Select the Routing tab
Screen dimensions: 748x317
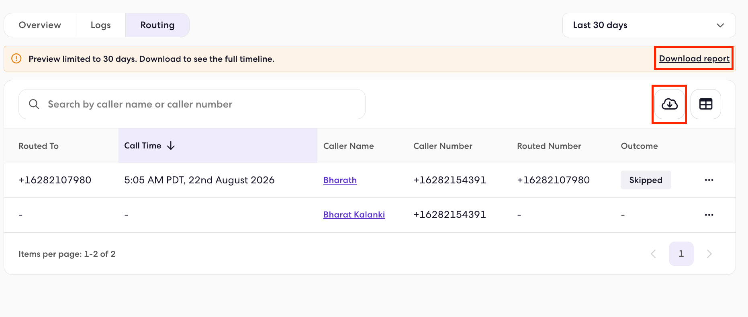point(157,25)
